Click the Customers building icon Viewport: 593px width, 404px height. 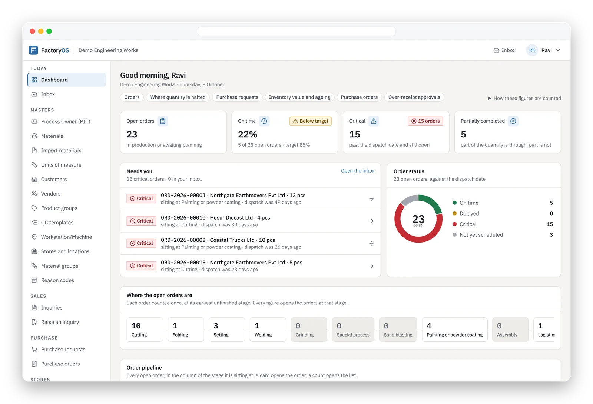[34, 179]
